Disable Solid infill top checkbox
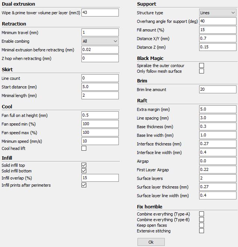 click(x=84, y=165)
